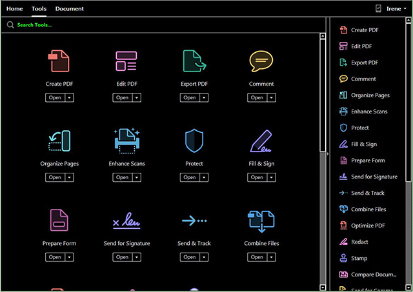Click the Protect shield icon in grid
Viewport: 413px width, 292px height.
pyautogui.click(x=194, y=141)
